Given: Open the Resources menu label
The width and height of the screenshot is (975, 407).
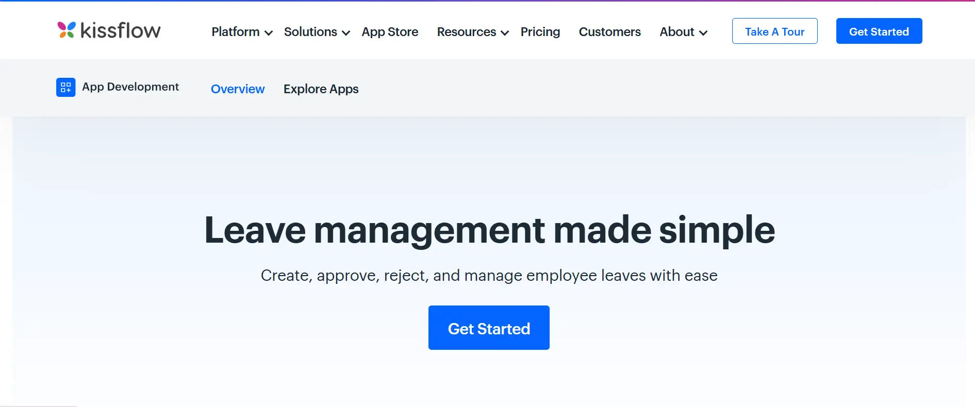Looking at the screenshot, I should point(467,32).
